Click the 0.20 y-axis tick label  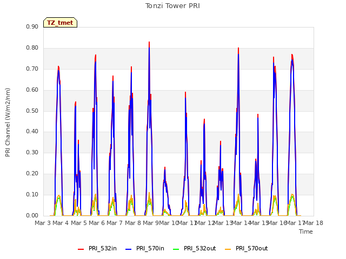click(x=32, y=174)
